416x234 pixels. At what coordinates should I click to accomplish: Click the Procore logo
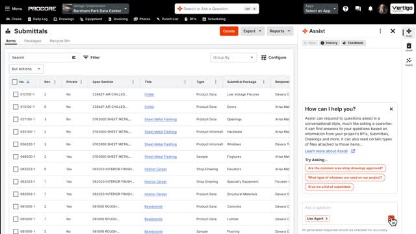[x=42, y=8]
